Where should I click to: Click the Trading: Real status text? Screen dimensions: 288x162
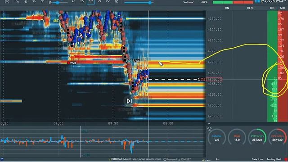tap(274, 159)
